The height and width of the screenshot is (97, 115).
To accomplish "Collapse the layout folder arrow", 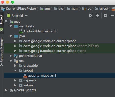I will click(15, 71).
